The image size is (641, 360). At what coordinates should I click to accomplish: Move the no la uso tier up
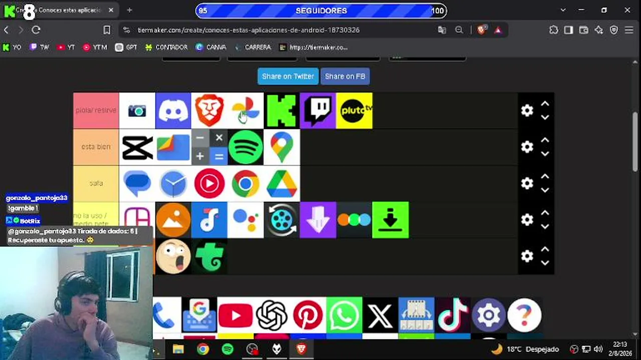pos(545,213)
